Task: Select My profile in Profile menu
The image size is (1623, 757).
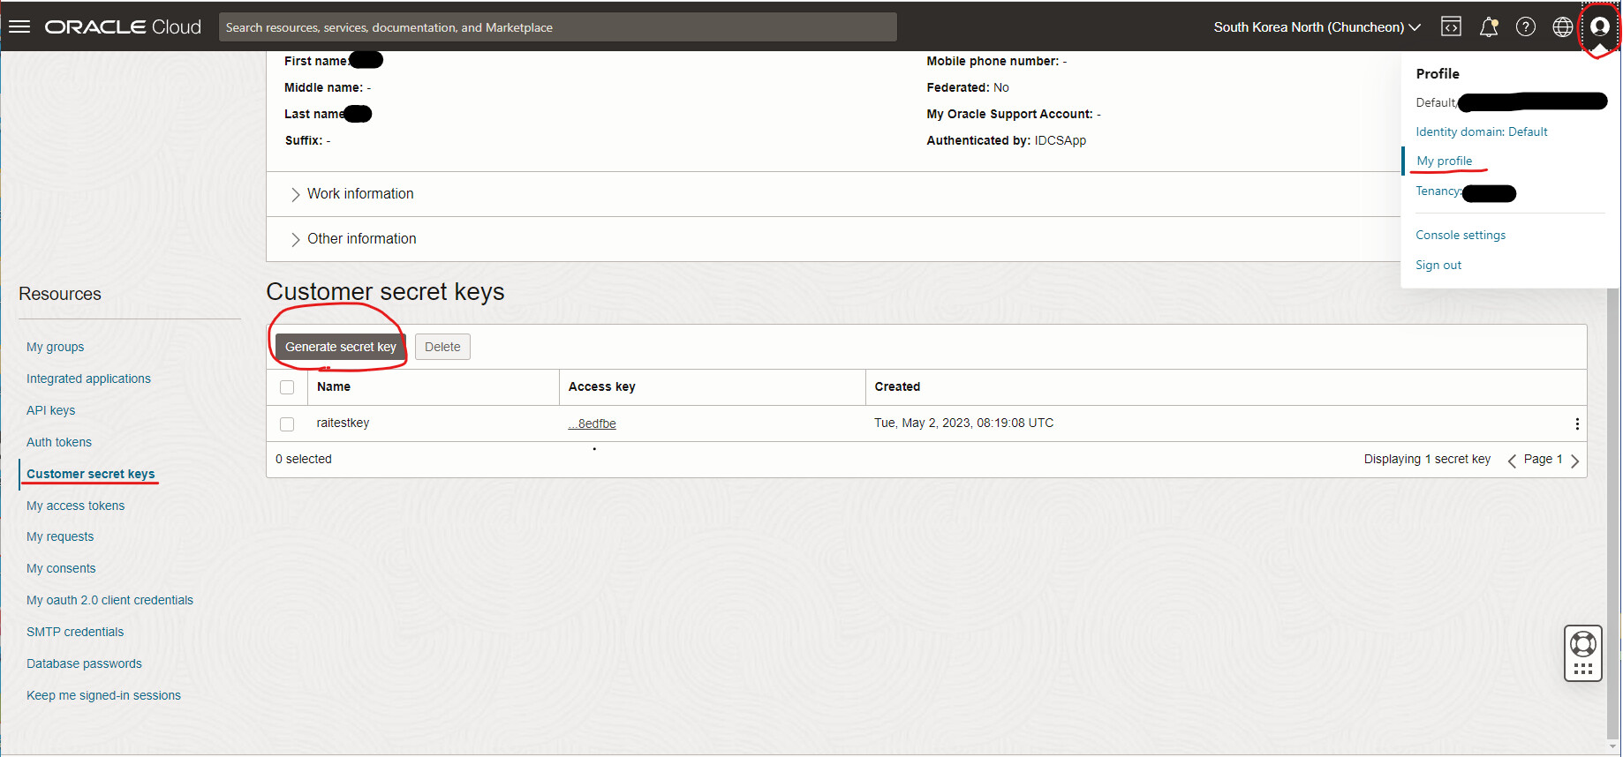Action: point(1445,161)
